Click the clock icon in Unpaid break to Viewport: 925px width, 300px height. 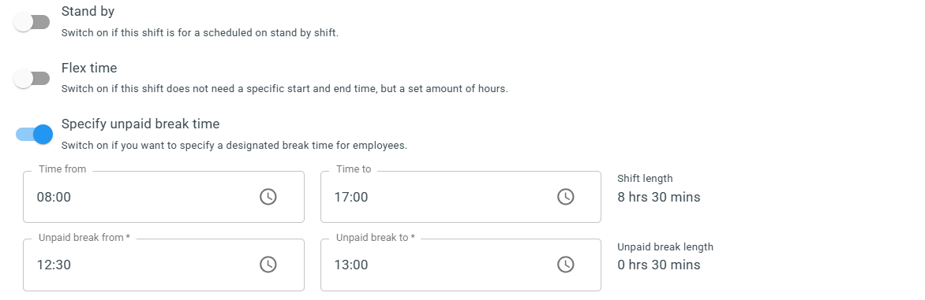tap(565, 264)
